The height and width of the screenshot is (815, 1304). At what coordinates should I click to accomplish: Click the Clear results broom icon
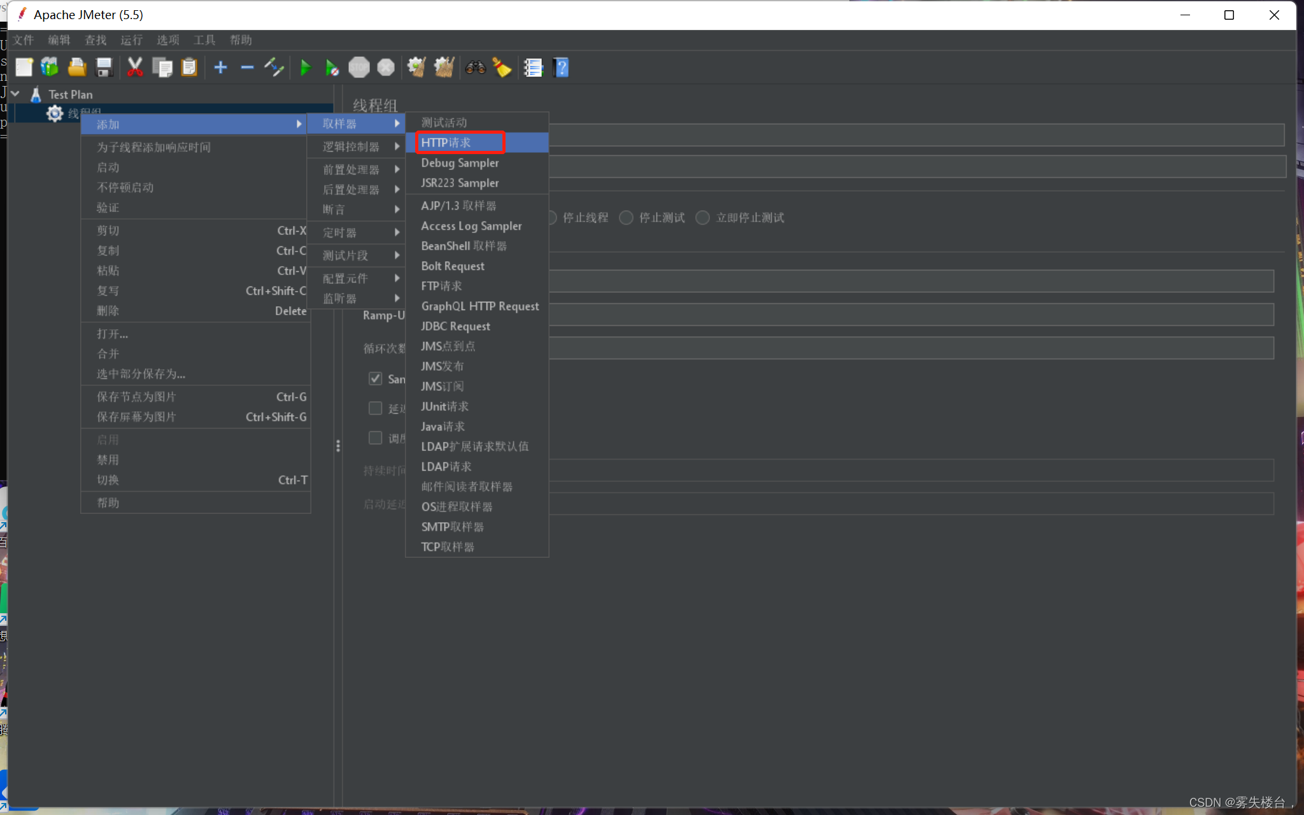[416, 67]
